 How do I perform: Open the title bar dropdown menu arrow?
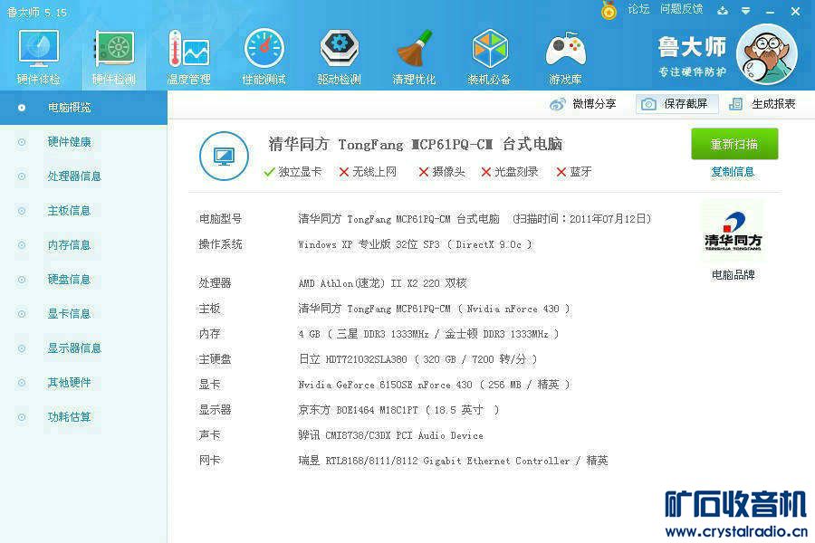[746, 11]
